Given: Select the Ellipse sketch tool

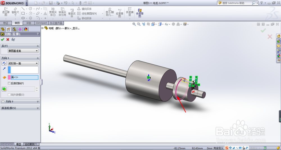Looking at the screenshot, I should 38,13.
